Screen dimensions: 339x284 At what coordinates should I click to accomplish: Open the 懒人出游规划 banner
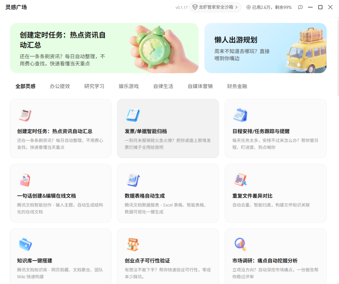pos(265,48)
